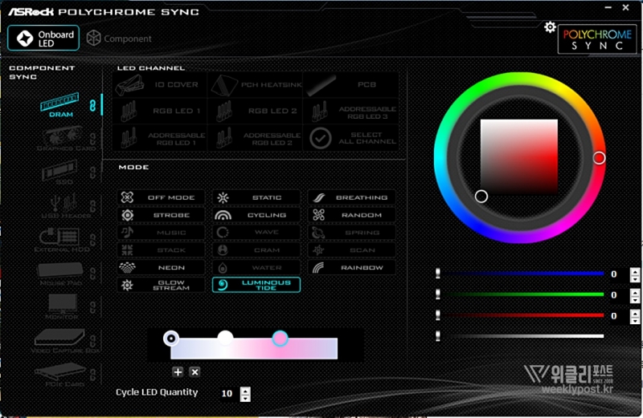
Task: Adjust the red channel slider
Action: [521, 315]
